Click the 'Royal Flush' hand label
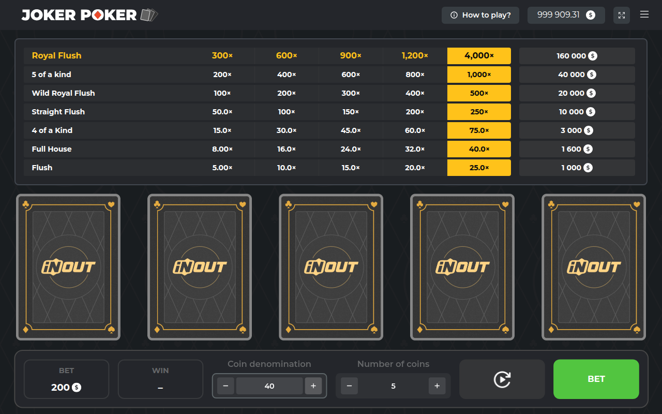 click(x=57, y=56)
